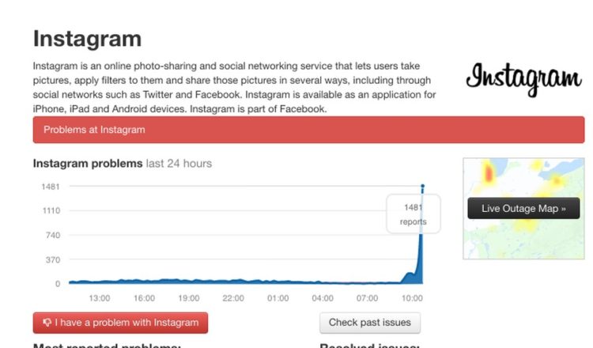Viewport: 593px width, 348px height.
Task: Click the red hotspot on the outage map
Action: pyautogui.click(x=489, y=172)
